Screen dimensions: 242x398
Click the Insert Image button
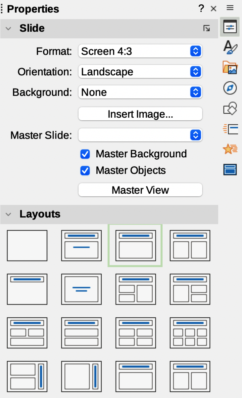pos(140,114)
